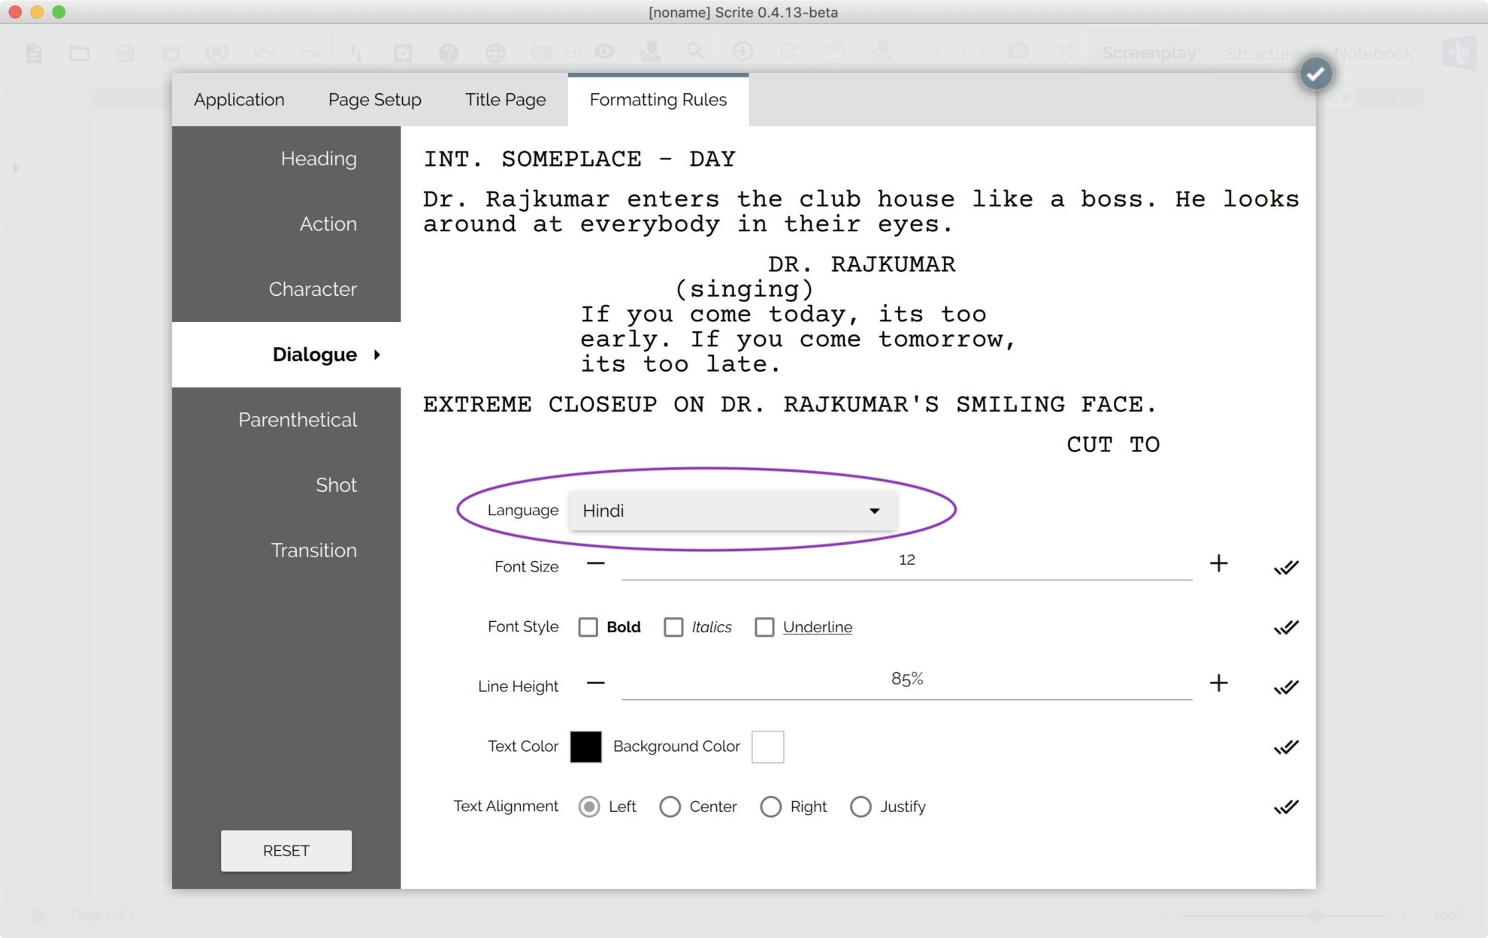Image resolution: width=1488 pixels, height=938 pixels.
Task: Undo the last change
Action: [262, 53]
